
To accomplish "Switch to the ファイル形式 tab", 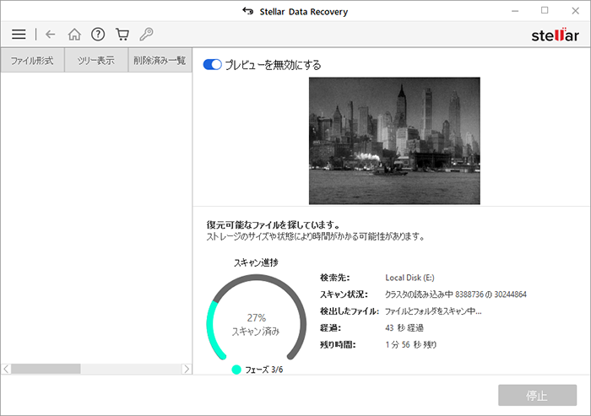I will click(32, 60).
